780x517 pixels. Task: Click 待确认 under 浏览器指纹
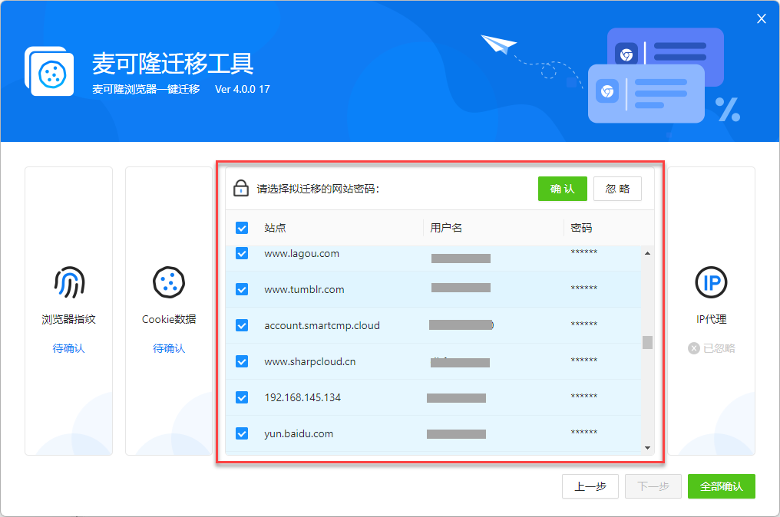tap(68, 348)
